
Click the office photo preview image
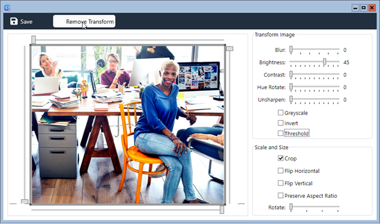(x=128, y=125)
